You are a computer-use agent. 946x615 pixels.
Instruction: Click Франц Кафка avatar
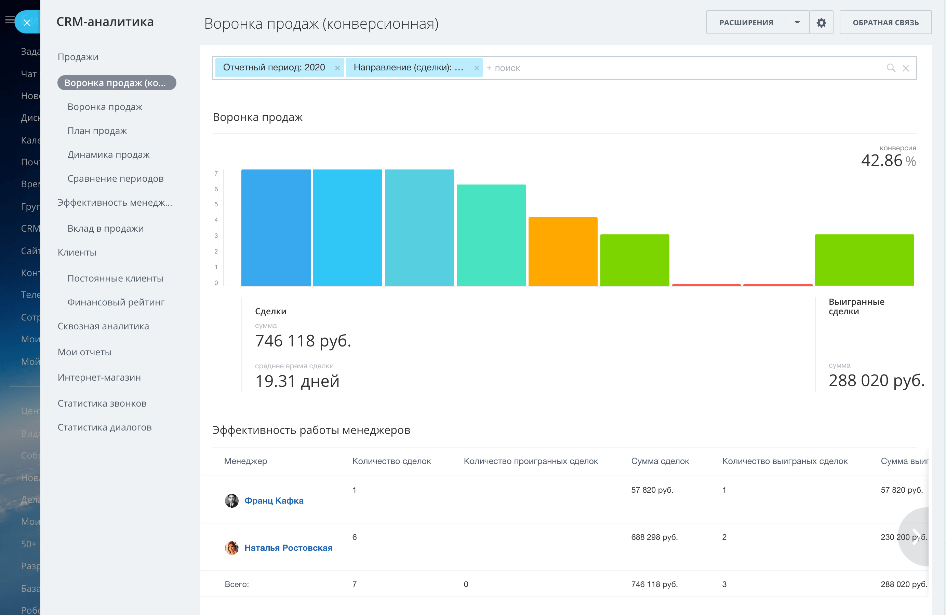(x=232, y=501)
